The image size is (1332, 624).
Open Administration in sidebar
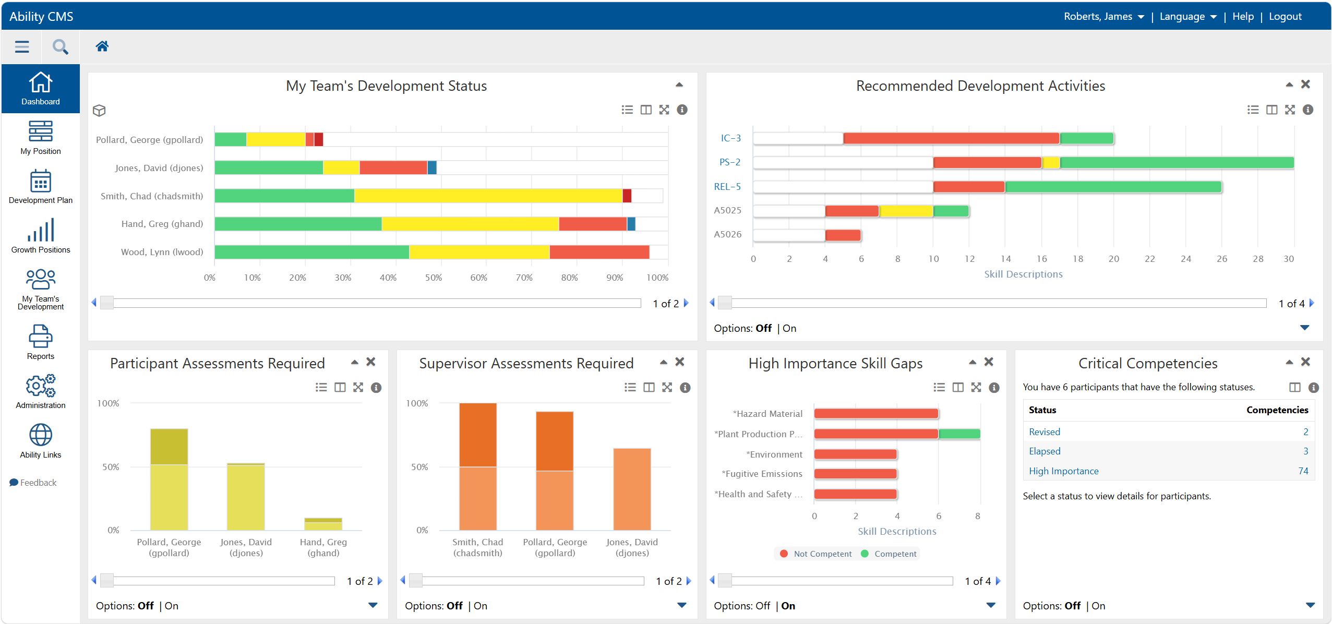point(41,392)
